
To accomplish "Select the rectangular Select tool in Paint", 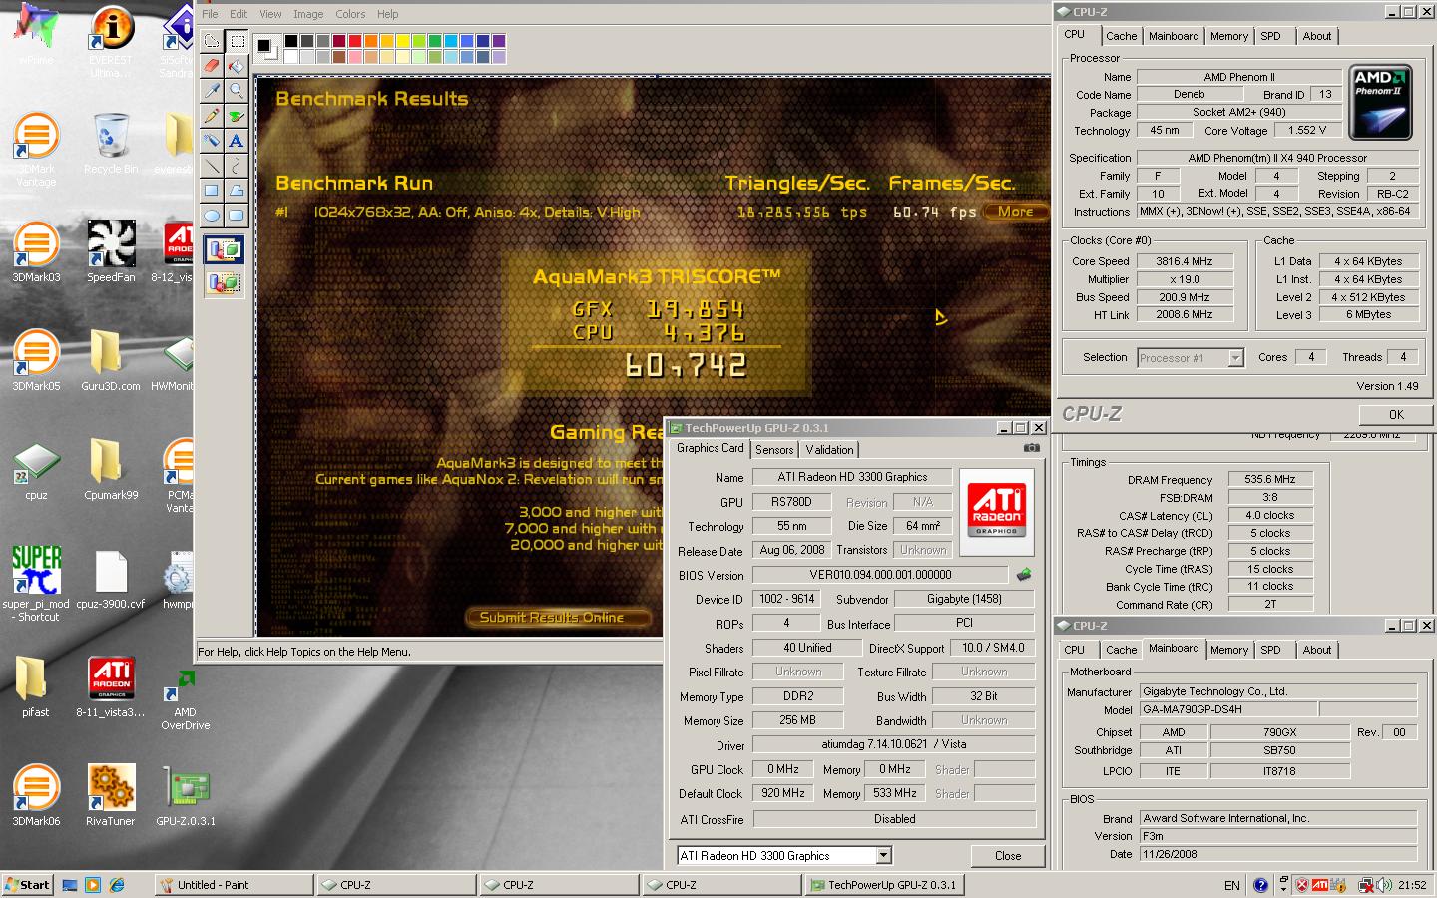I will [x=237, y=41].
